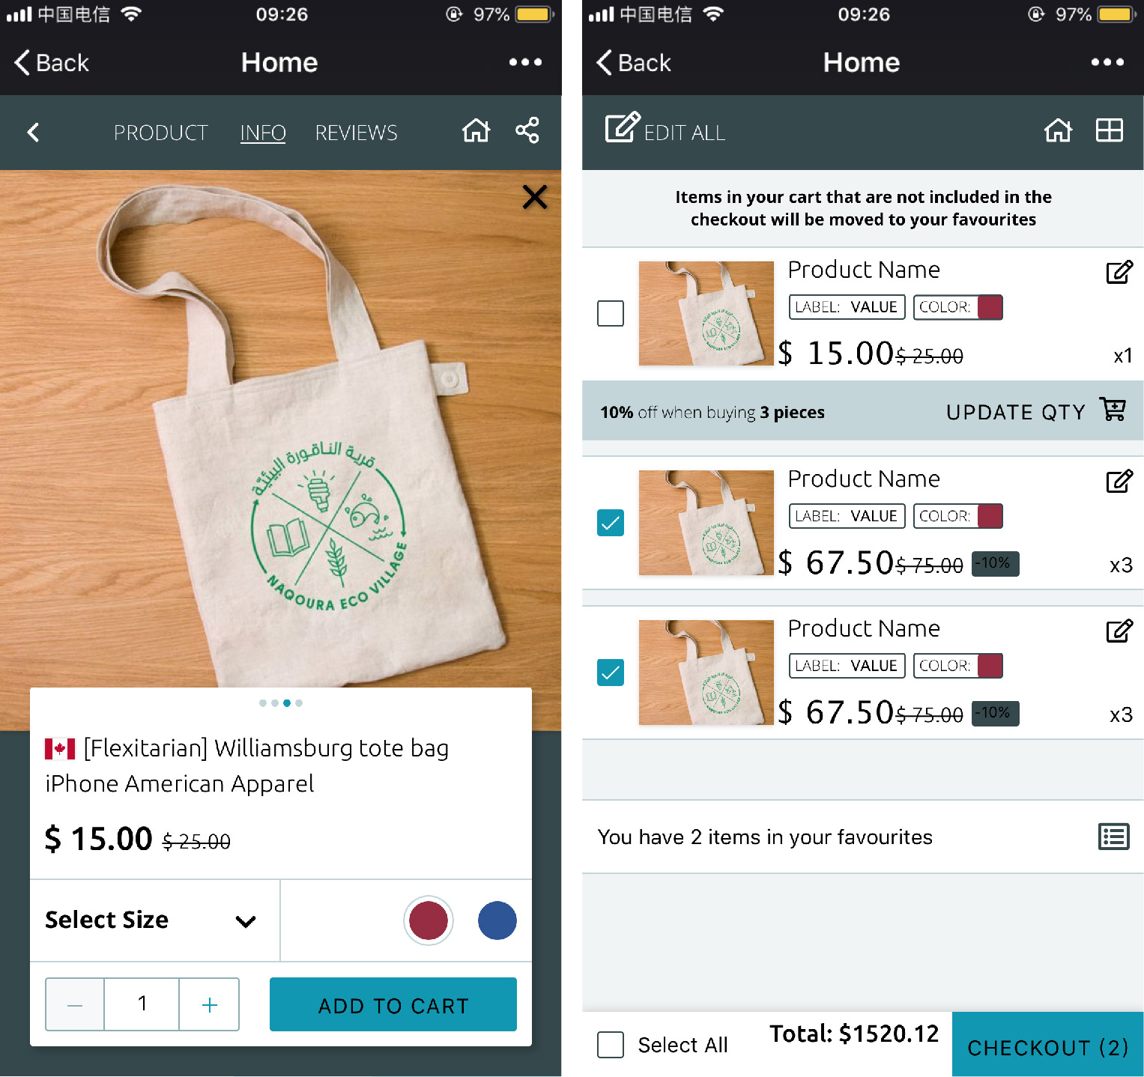Click the favourites list icon
The width and height of the screenshot is (1144, 1077).
click(1114, 837)
